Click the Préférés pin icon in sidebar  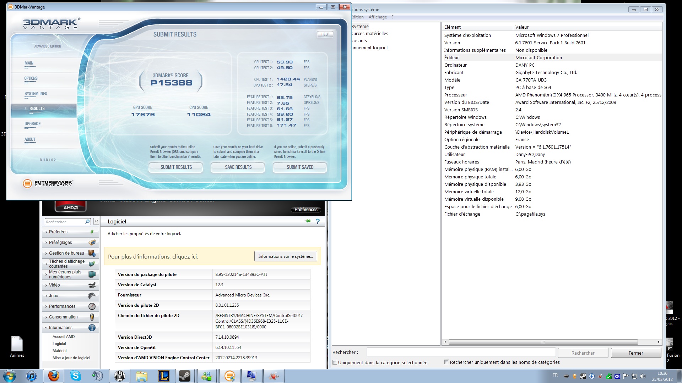[x=92, y=232]
